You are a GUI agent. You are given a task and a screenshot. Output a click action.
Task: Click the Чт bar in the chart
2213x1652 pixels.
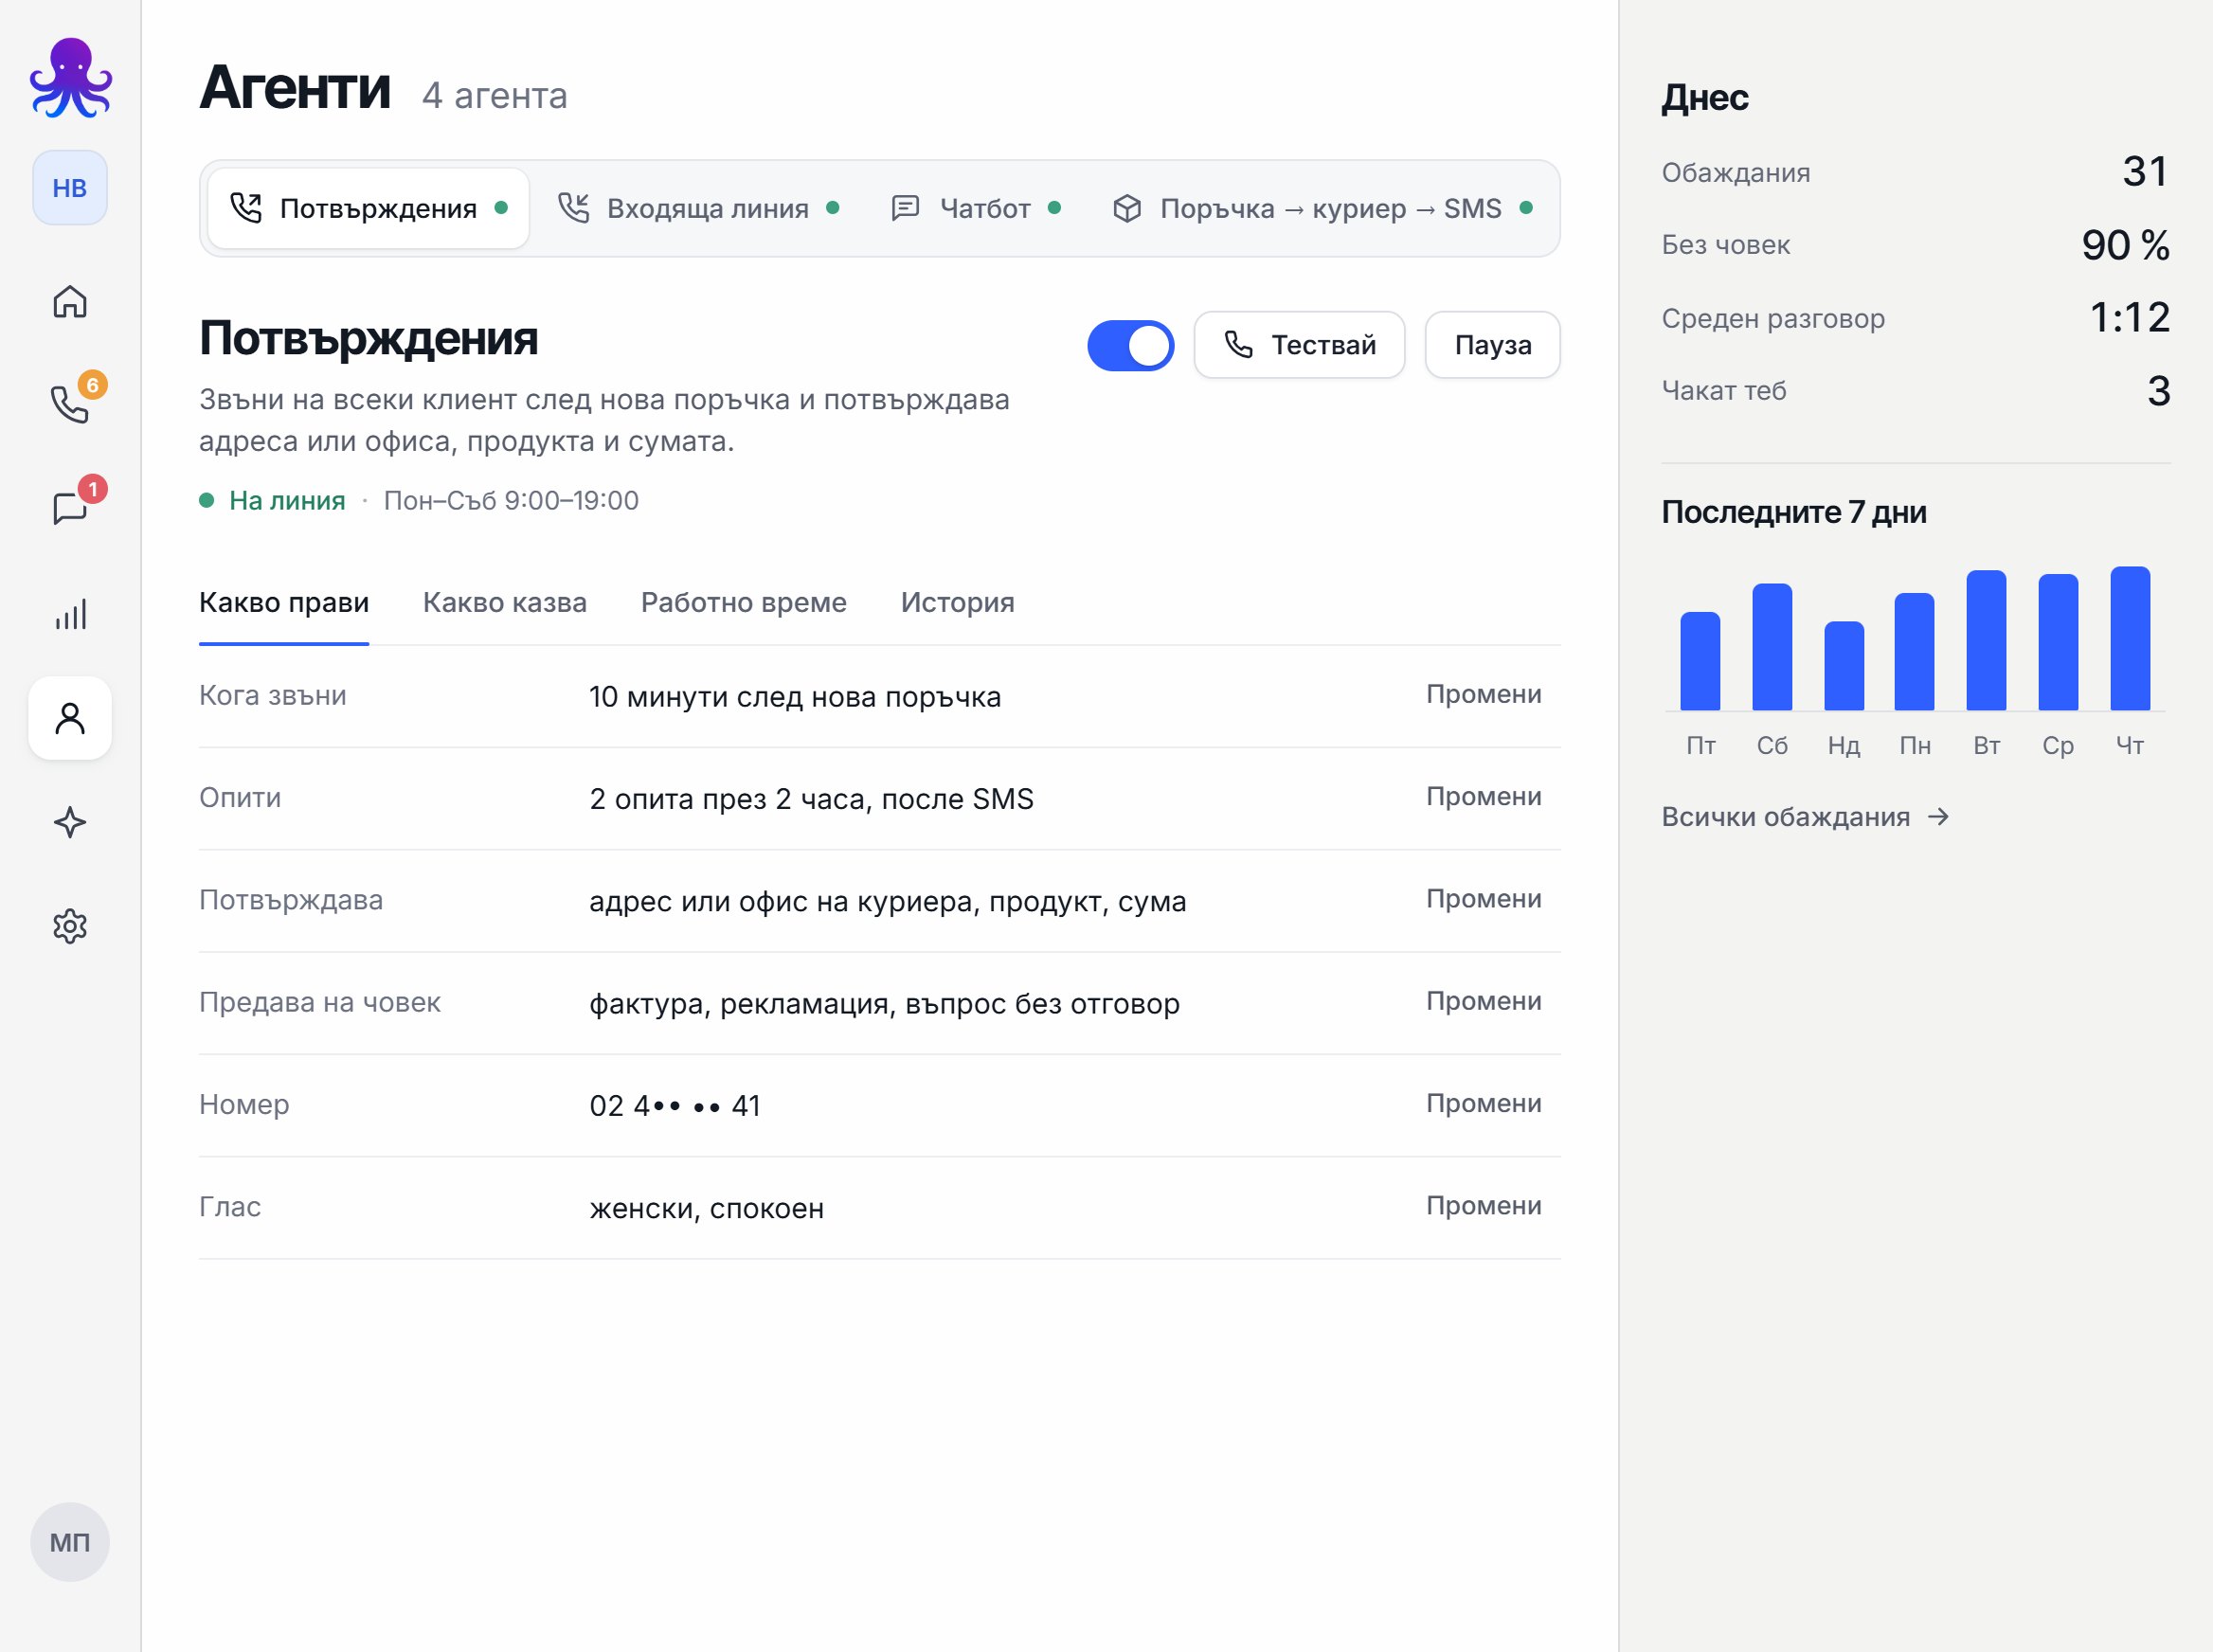[x=2130, y=638]
